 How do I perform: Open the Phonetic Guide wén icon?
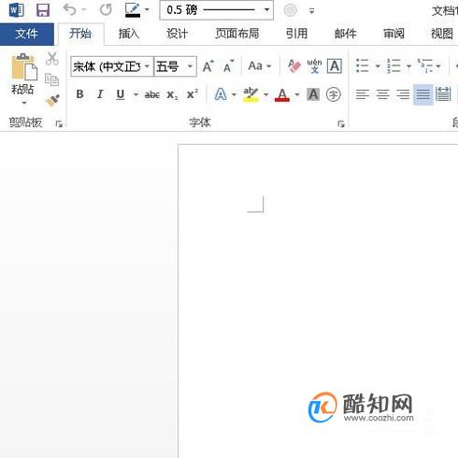point(314,66)
